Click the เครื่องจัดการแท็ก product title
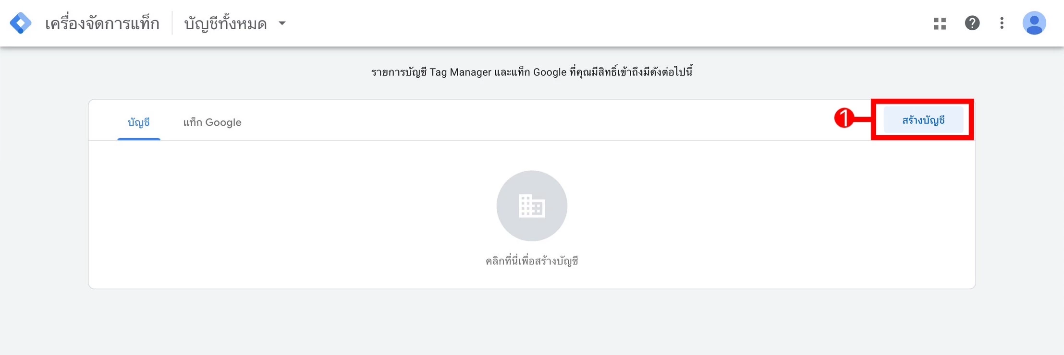The width and height of the screenshot is (1064, 355). tap(102, 23)
